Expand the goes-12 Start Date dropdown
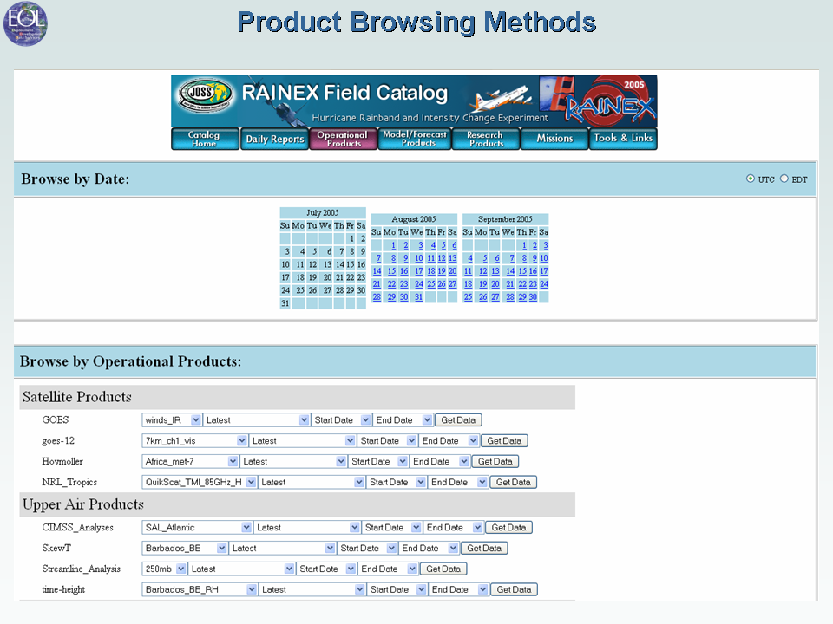The width and height of the screenshot is (833, 624). coord(387,441)
